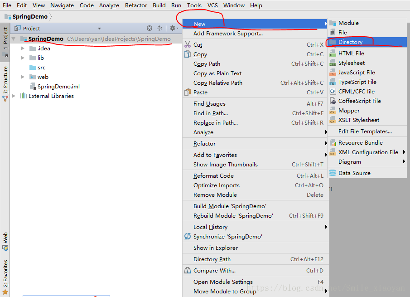
Task: Select Directory in New submenu
Action: (x=367, y=42)
